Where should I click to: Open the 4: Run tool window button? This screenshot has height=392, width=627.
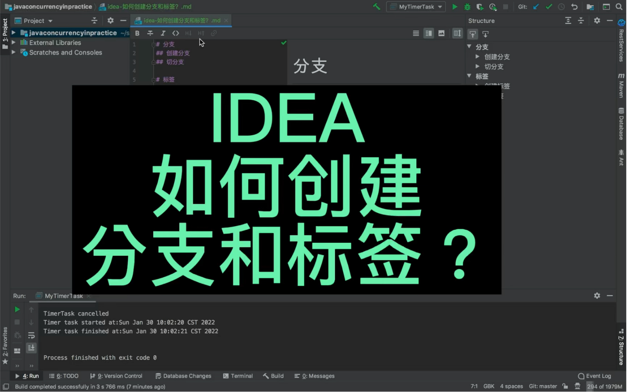pyautogui.click(x=27, y=376)
